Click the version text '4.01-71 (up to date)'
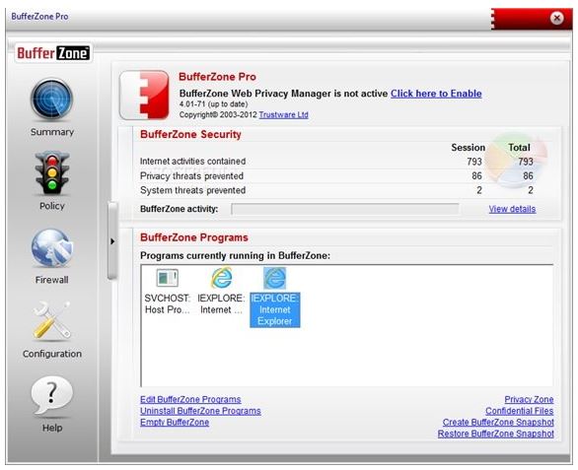This screenshot has height=470, width=578. (213, 104)
